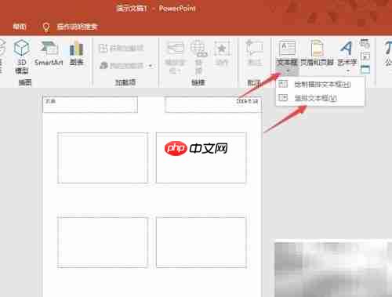Viewport: 392px width, 297px height.
Task: Open Header and Footer (页眉和页脚)
Action: 317,53
